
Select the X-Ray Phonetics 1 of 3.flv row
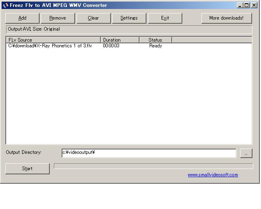[x=129, y=46]
